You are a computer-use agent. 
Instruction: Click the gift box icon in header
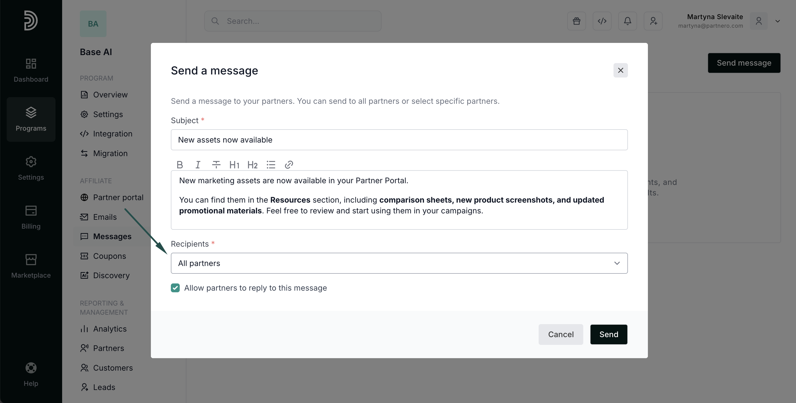pos(576,21)
